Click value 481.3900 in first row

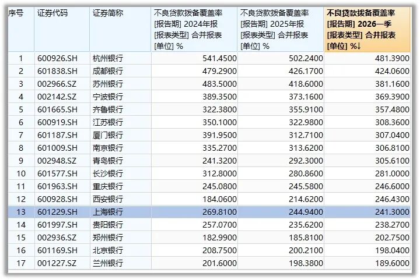(392, 58)
